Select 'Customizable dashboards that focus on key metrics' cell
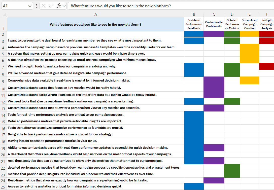This screenshot has width=274, height=190. (96, 88)
